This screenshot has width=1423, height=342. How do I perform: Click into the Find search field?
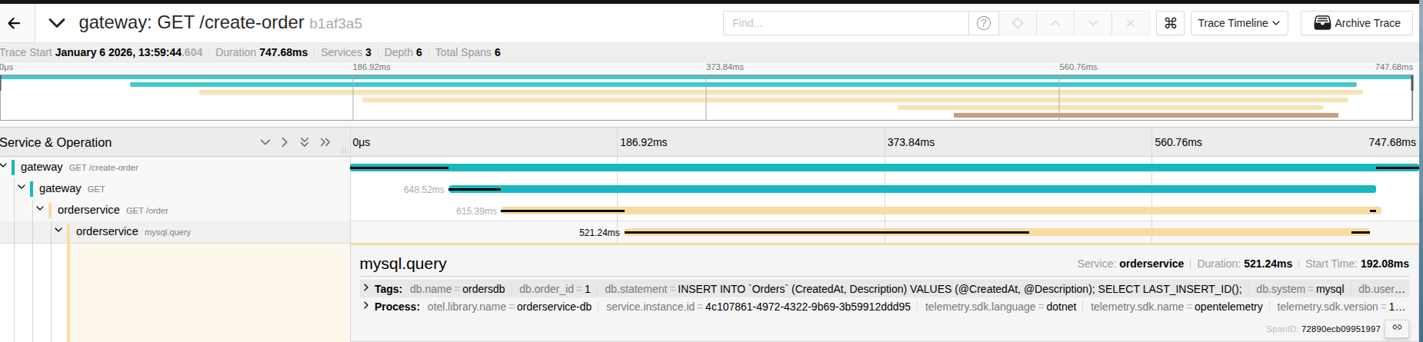click(x=845, y=23)
